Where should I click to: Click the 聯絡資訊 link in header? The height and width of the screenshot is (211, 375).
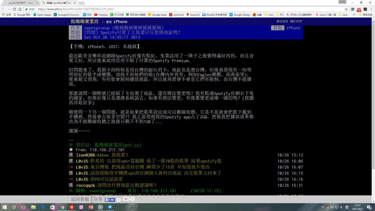click(282, 21)
